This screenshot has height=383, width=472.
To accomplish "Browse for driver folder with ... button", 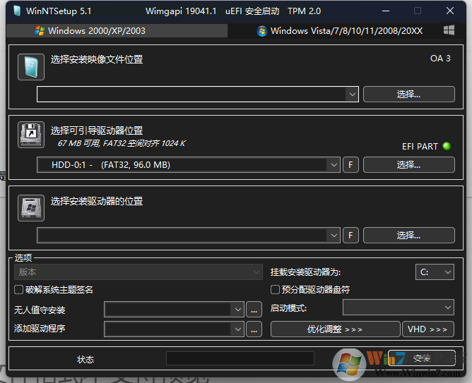I will coord(254,329).
